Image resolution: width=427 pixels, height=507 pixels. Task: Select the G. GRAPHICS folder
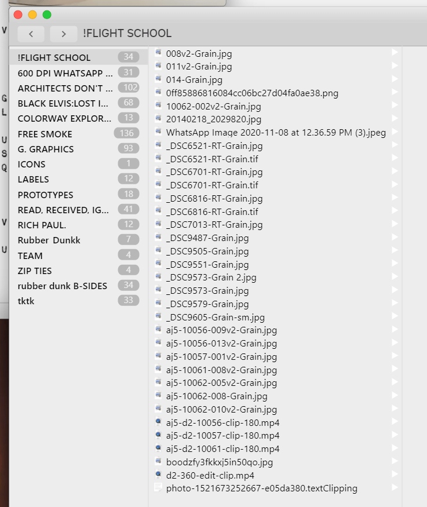point(46,149)
